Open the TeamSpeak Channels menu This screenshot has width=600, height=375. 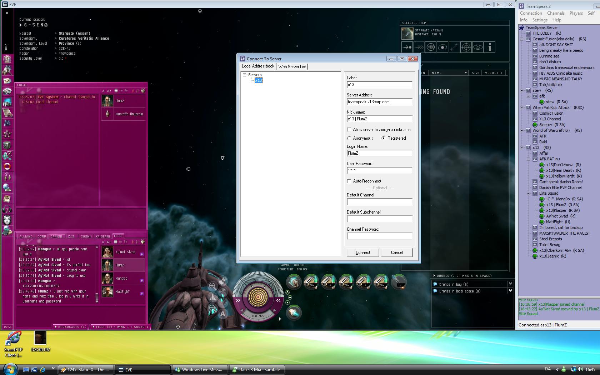pyautogui.click(x=556, y=13)
